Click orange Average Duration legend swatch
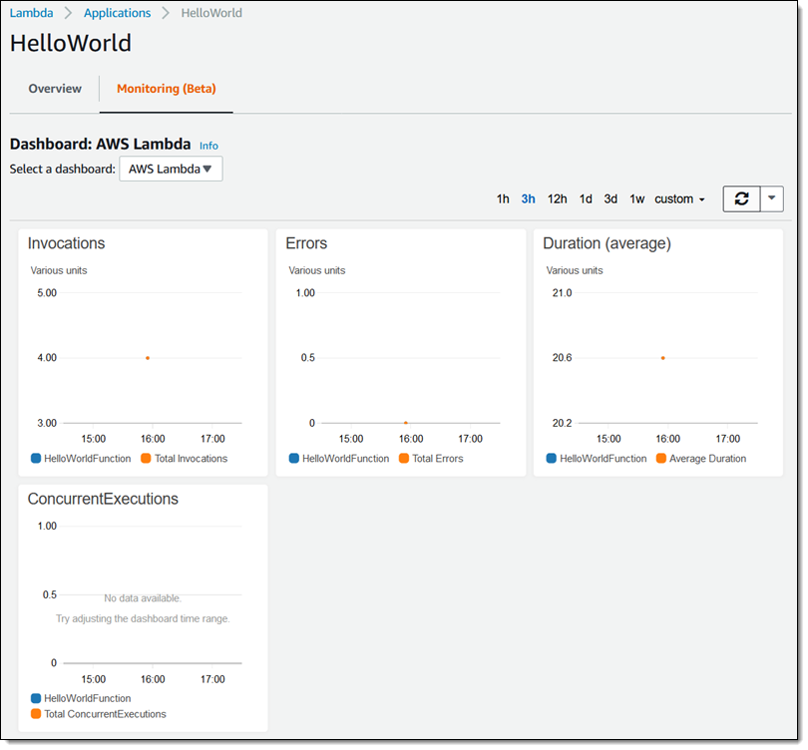The width and height of the screenshot is (808, 750). pyautogui.click(x=661, y=459)
